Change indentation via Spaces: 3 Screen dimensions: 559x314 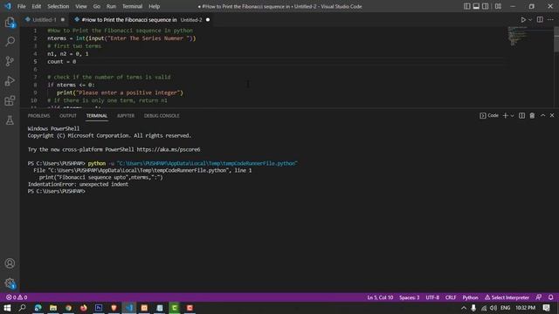coord(410,297)
